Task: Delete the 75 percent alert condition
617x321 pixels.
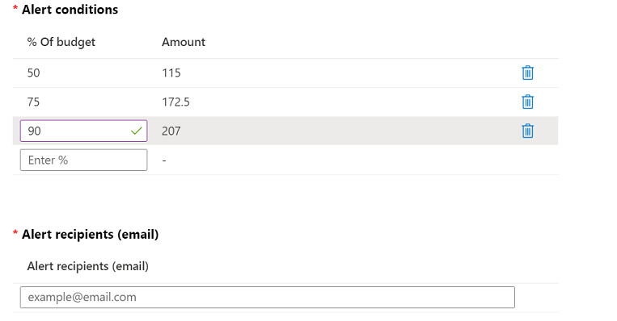Action: click(527, 102)
